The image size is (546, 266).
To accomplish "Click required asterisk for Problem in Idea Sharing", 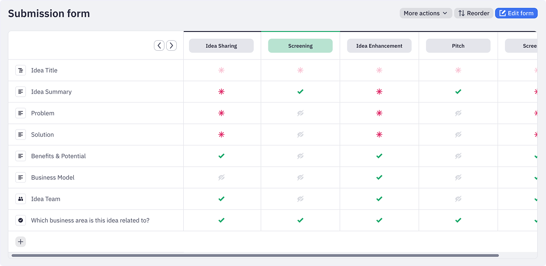I will (x=221, y=113).
